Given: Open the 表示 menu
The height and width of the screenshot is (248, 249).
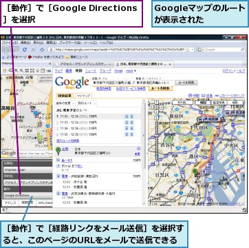Looking at the screenshot, I should click(39, 43).
